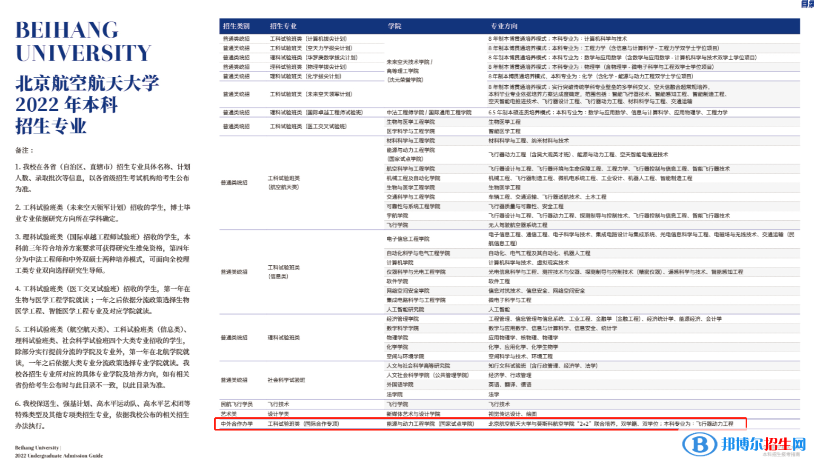Click 工科试验班类（国际合作专项） cell
814x466 pixels.
tap(303, 424)
